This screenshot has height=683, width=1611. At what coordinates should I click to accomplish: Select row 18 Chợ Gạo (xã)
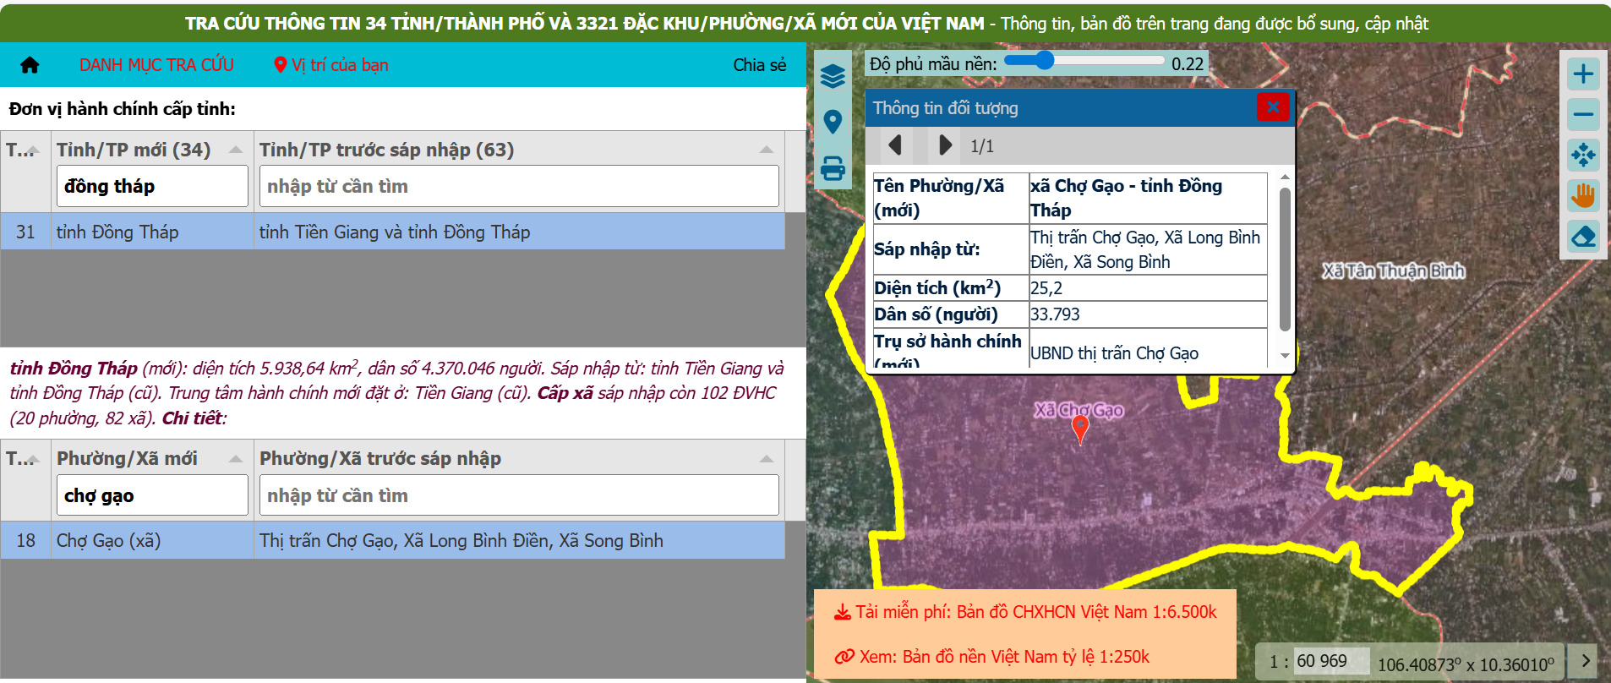tap(392, 540)
